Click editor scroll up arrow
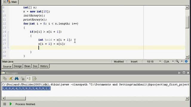This screenshot has height=107, width=191. point(187,7)
